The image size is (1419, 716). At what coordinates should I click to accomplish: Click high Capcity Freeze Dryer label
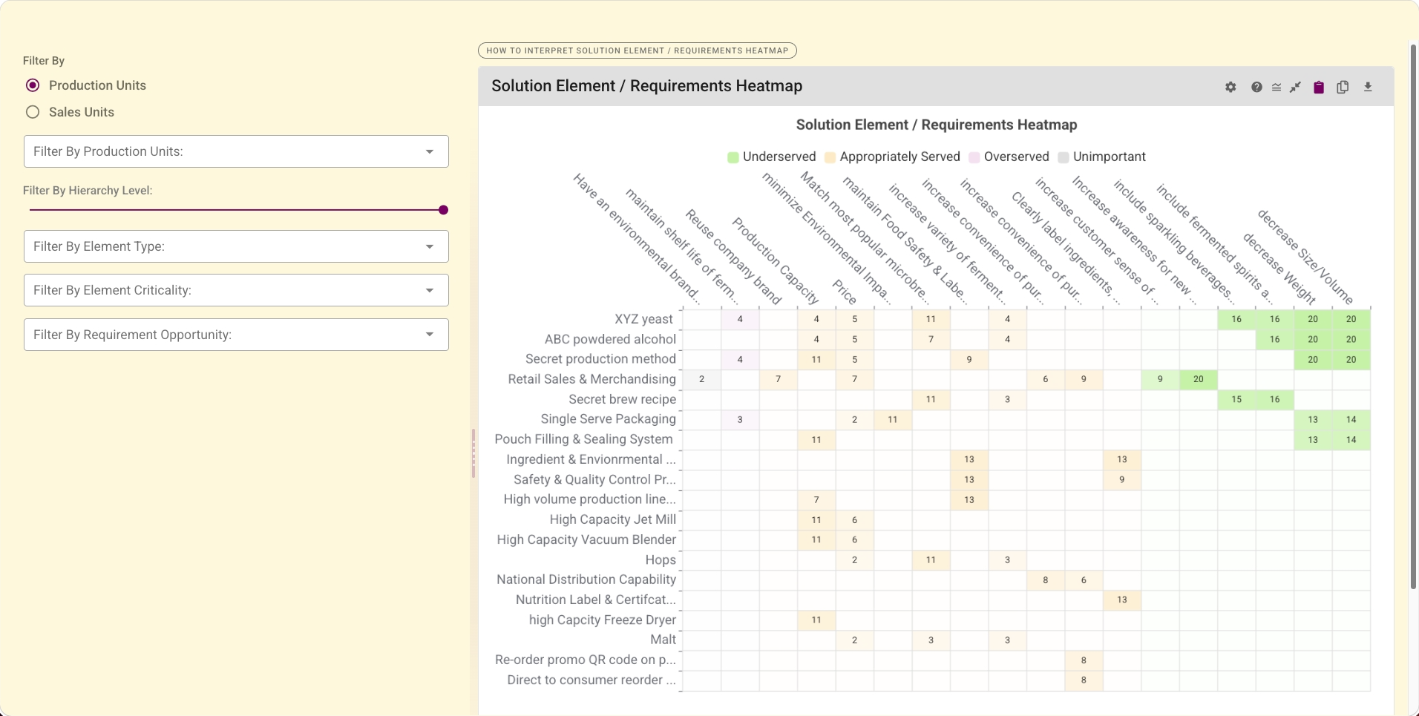602,620
